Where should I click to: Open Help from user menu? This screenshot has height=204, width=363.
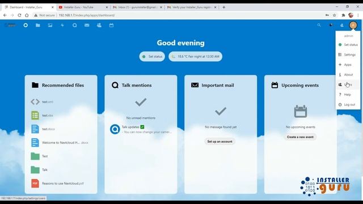point(348,95)
